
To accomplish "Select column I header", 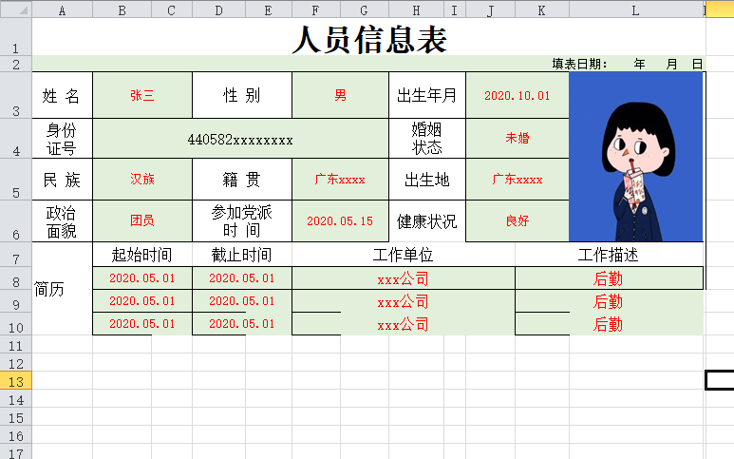I will [x=455, y=10].
